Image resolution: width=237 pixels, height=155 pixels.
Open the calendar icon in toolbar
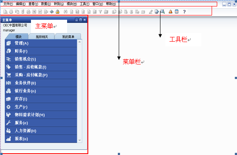pos(176,12)
